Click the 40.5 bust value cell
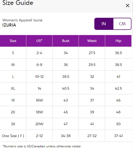The height and width of the screenshot is (152, 133). (x=66, y=88)
